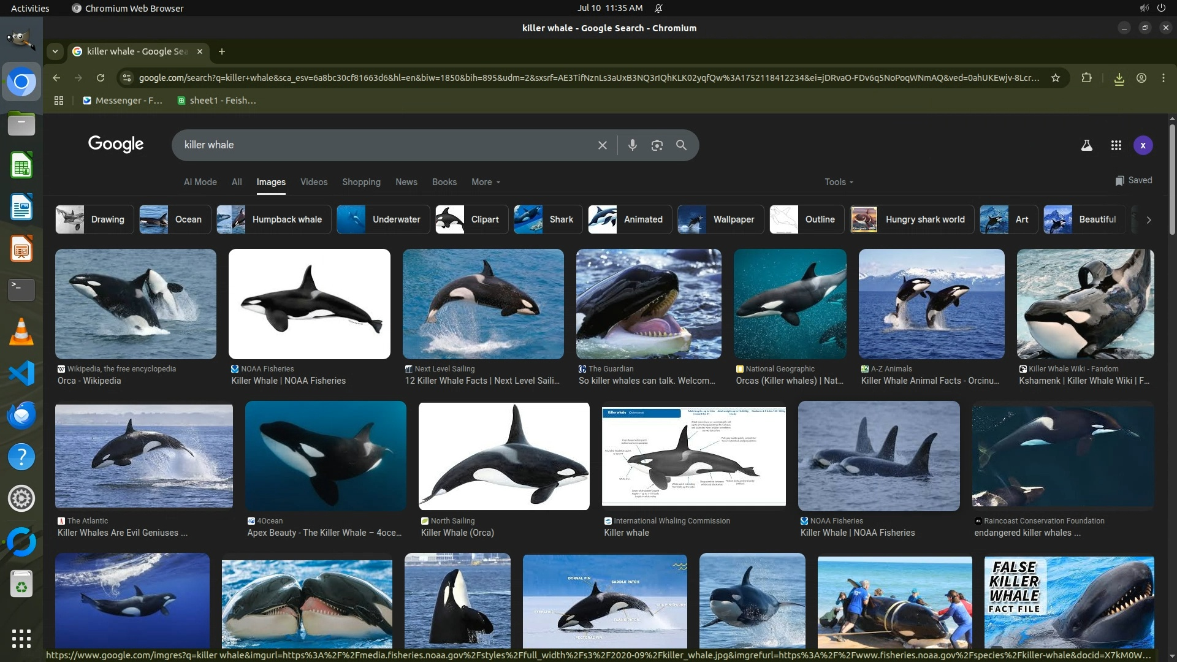Open Orca - Wikipedia result link
The height and width of the screenshot is (662, 1177).
coord(90,381)
